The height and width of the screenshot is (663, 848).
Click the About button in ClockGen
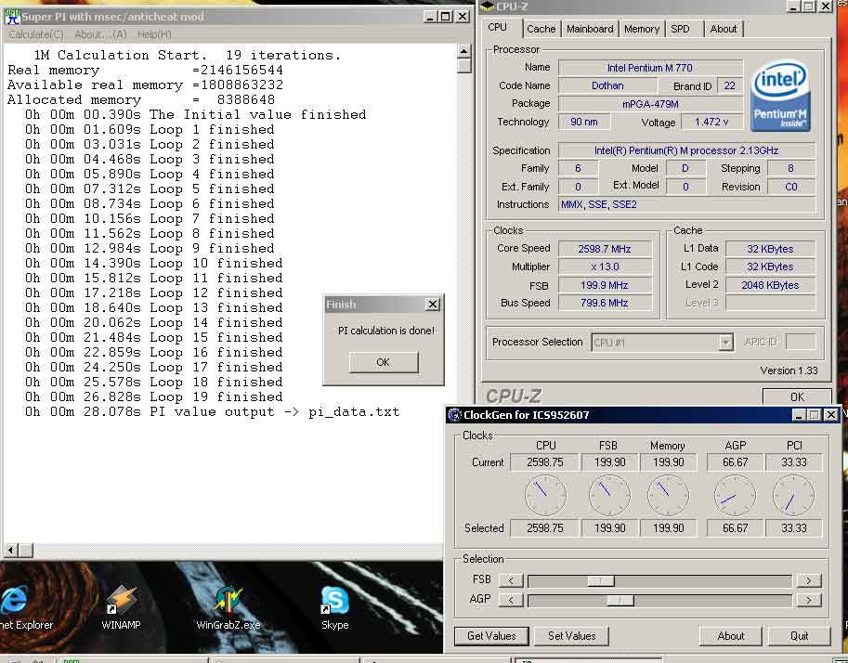click(731, 636)
